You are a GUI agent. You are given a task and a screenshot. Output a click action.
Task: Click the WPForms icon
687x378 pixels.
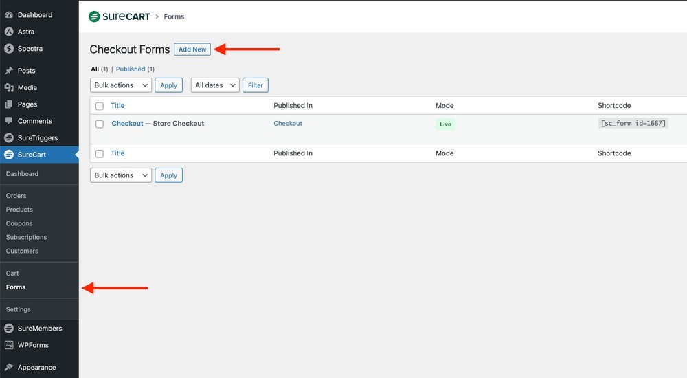(x=9, y=345)
